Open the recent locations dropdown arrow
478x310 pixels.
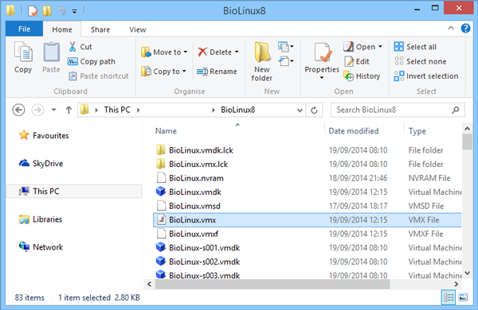coord(53,110)
